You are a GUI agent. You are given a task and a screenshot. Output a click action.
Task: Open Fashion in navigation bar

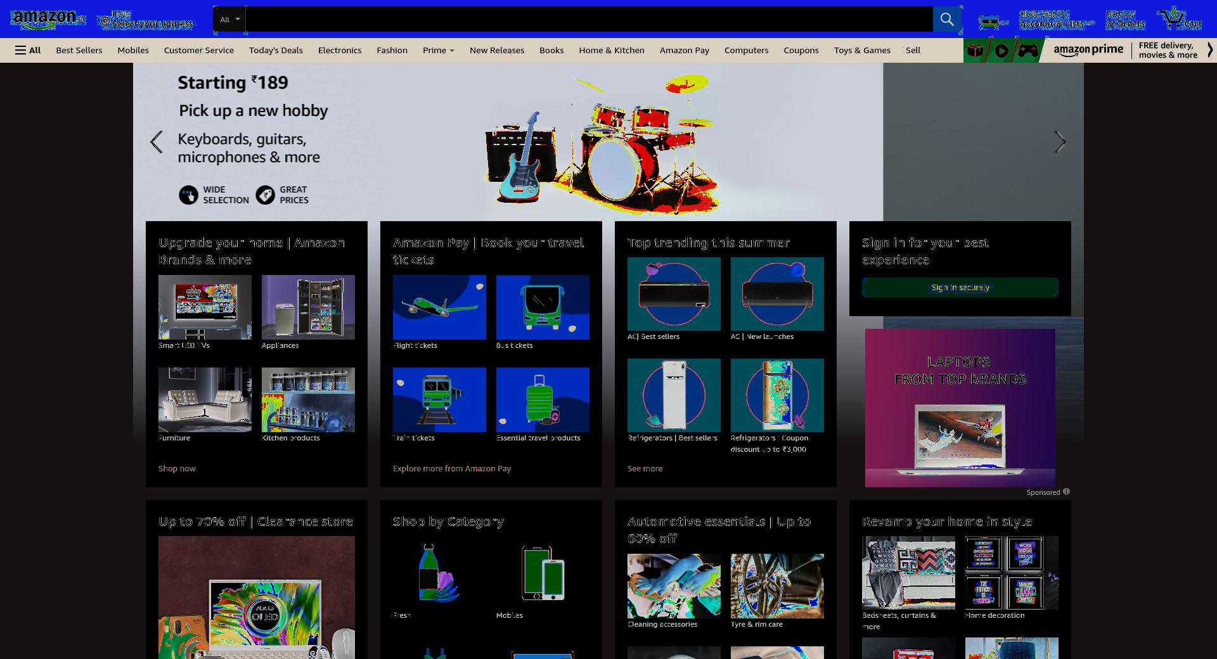click(x=392, y=50)
